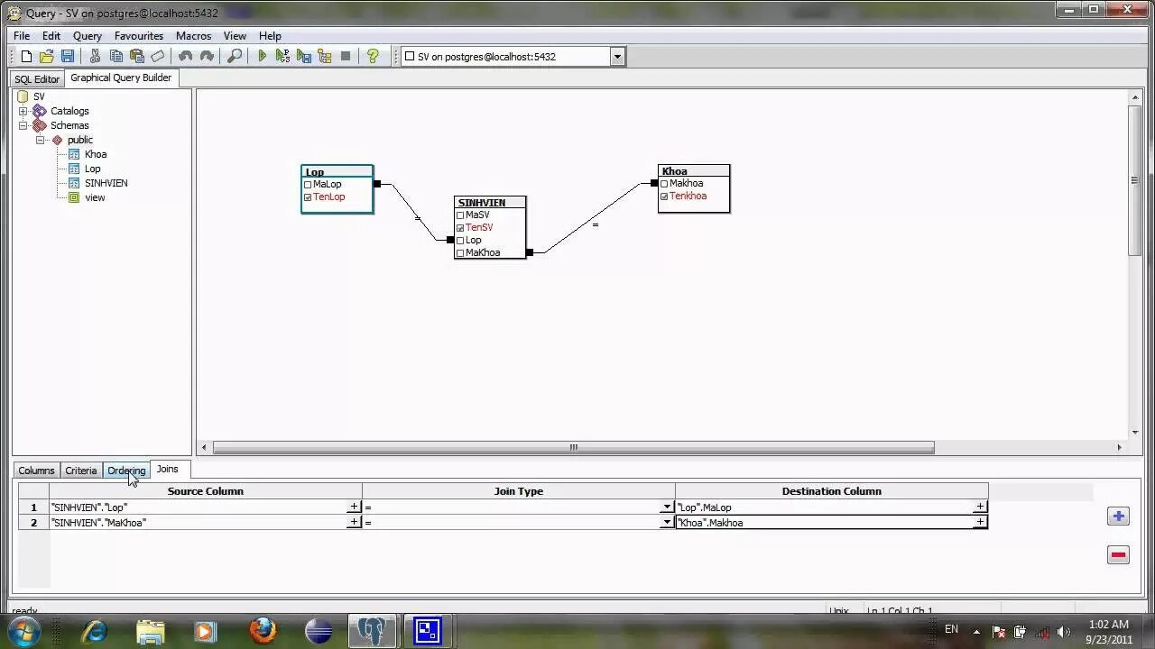
Task: Click the SINHVIEN table title in diagram
Action: coord(490,203)
